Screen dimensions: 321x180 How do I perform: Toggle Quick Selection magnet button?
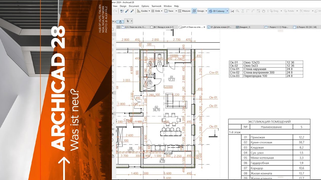click(120, 21)
